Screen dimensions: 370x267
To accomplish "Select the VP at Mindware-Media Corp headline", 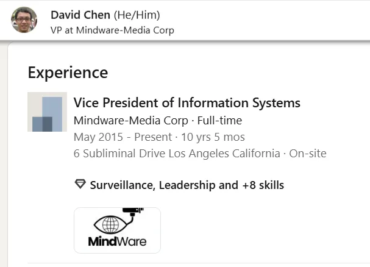I will [112, 30].
